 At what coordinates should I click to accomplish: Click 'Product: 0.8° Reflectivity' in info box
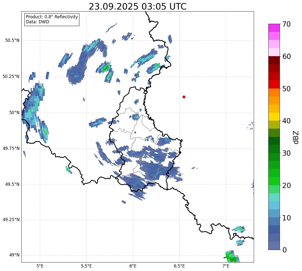point(52,17)
